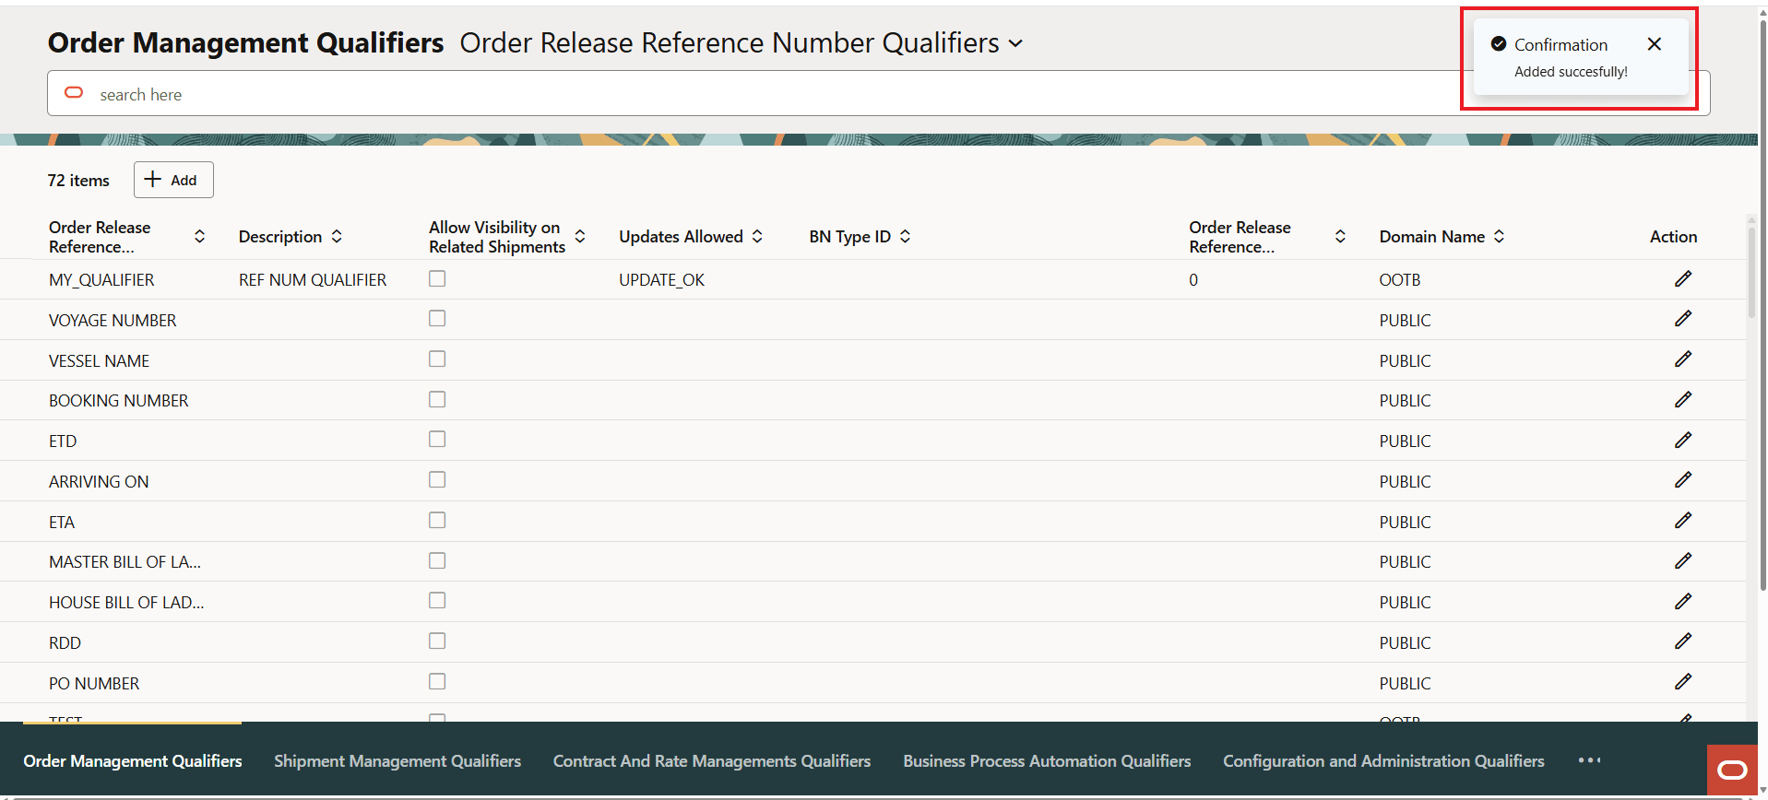Image resolution: width=1768 pixels, height=800 pixels.
Task: Check the VOYAGE NUMBER visibility checkbox
Action: [x=437, y=319]
